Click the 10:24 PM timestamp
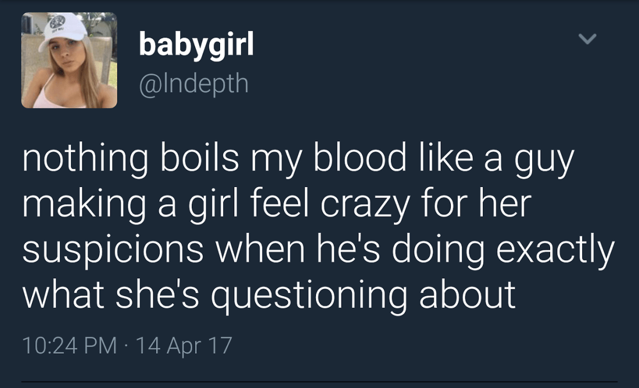The image size is (639, 388). pos(69,346)
